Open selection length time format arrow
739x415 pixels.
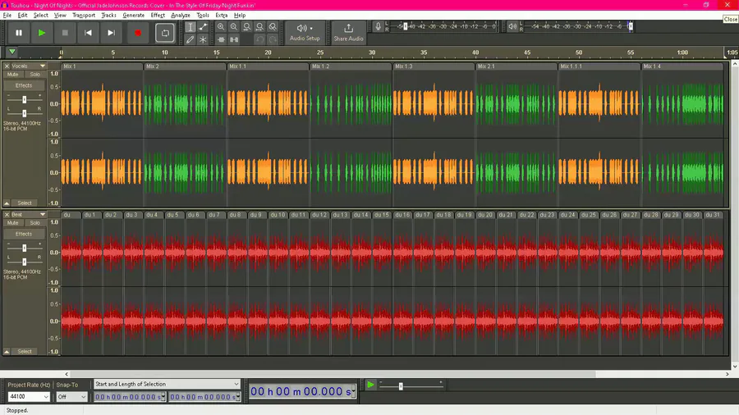coord(238,397)
